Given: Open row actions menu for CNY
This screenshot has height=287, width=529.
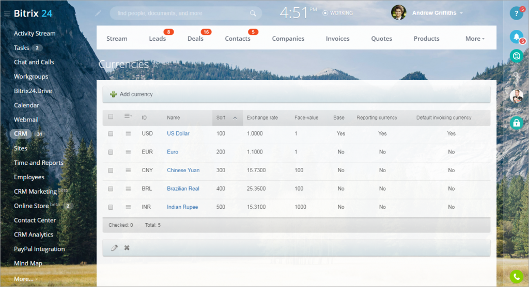Looking at the screenshot, I should 128,170.
